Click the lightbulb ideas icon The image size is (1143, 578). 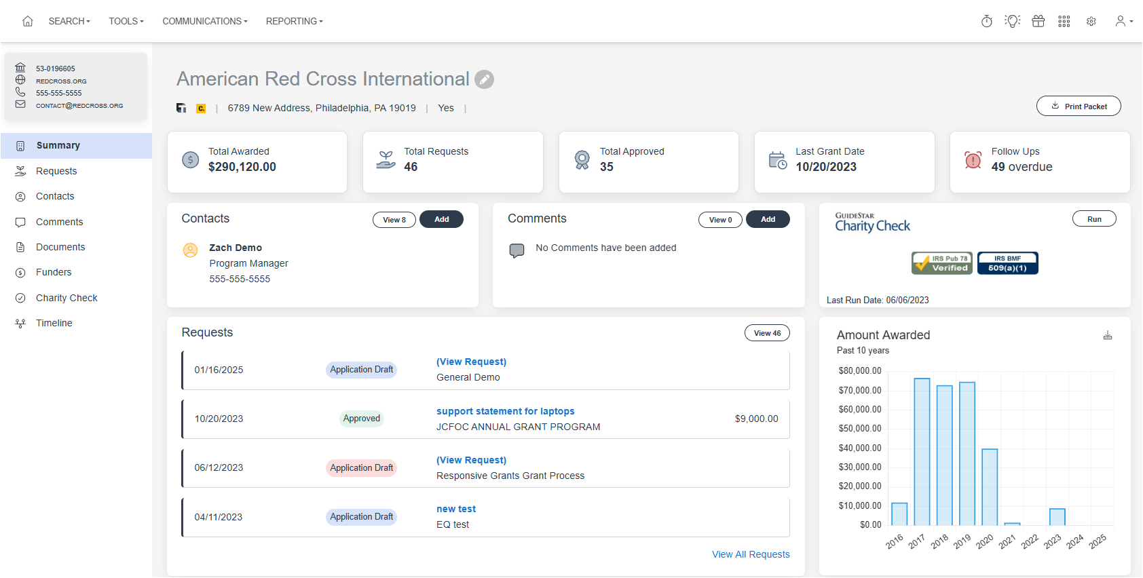click(x=1013, y=21)
